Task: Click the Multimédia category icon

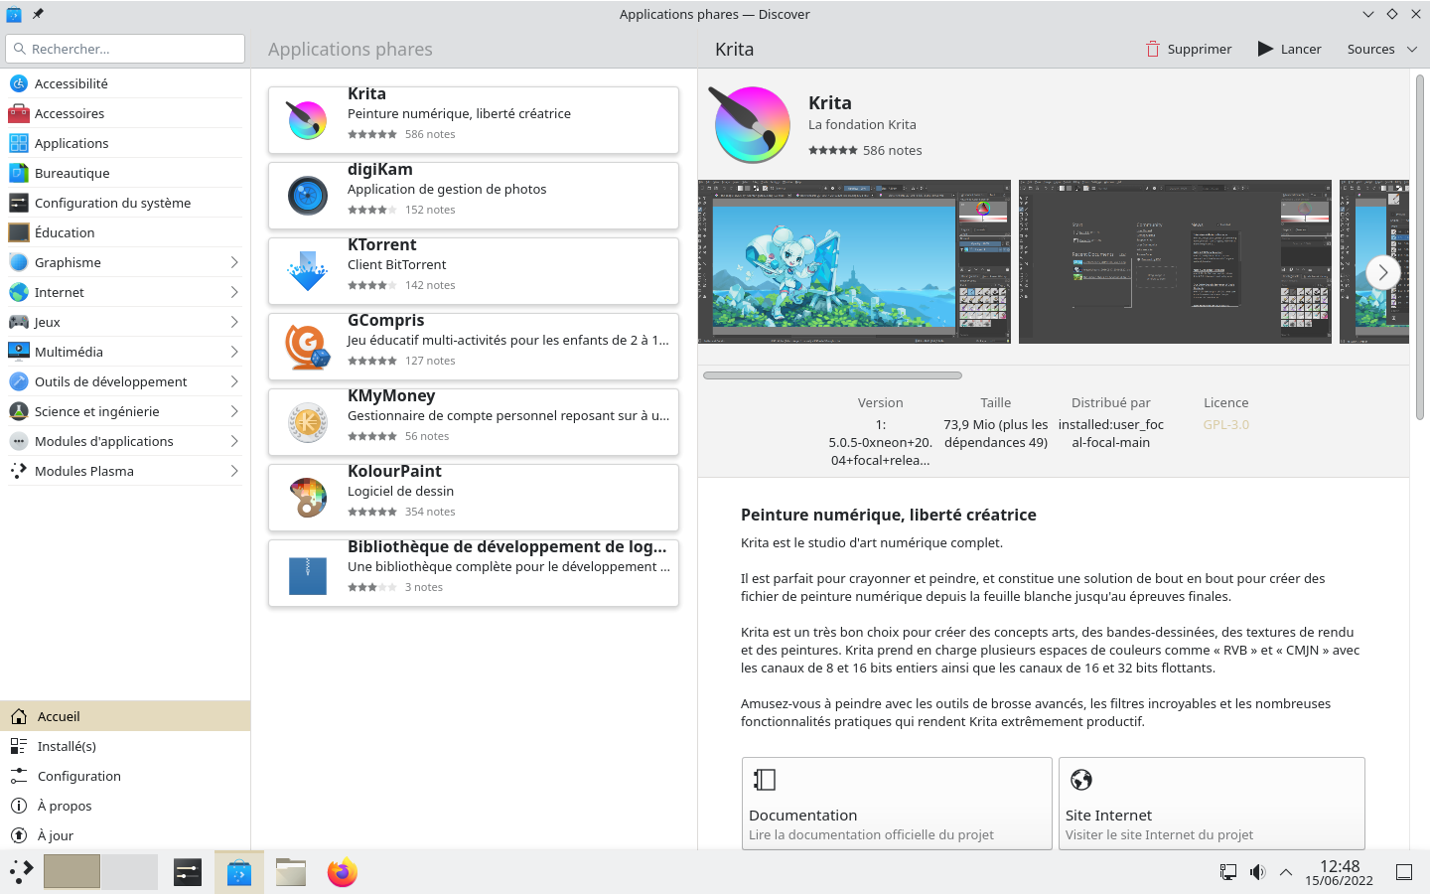Action: point(18,352)
